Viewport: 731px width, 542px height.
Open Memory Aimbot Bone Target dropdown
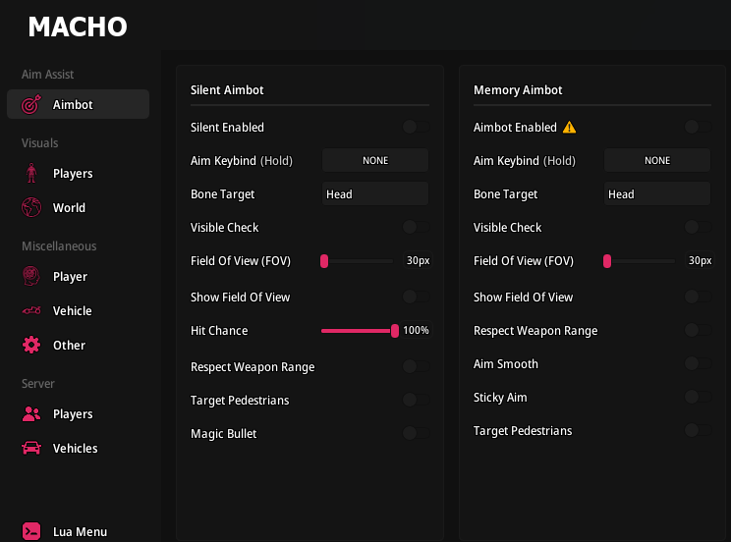click(x=656, y=194)
